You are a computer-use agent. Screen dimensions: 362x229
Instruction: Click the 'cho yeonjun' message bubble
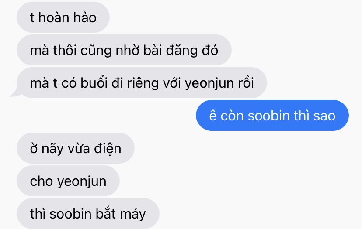68,181
